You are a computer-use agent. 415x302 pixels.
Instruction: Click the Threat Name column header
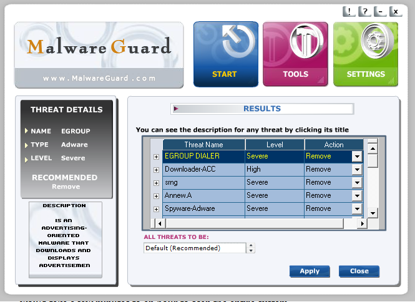[203, 145]
